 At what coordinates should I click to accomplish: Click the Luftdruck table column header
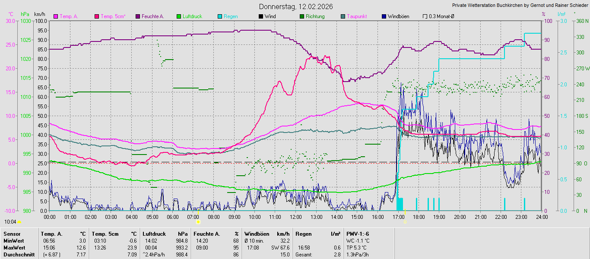coord(154,234)
